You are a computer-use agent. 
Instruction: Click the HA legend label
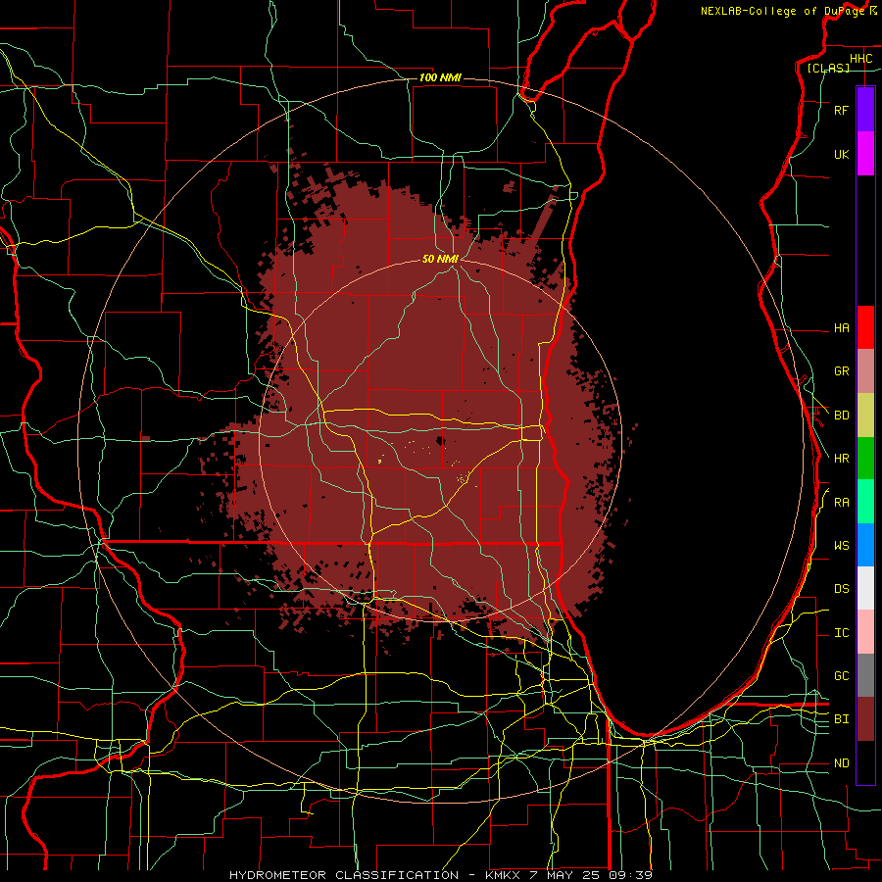click(841, 327)
